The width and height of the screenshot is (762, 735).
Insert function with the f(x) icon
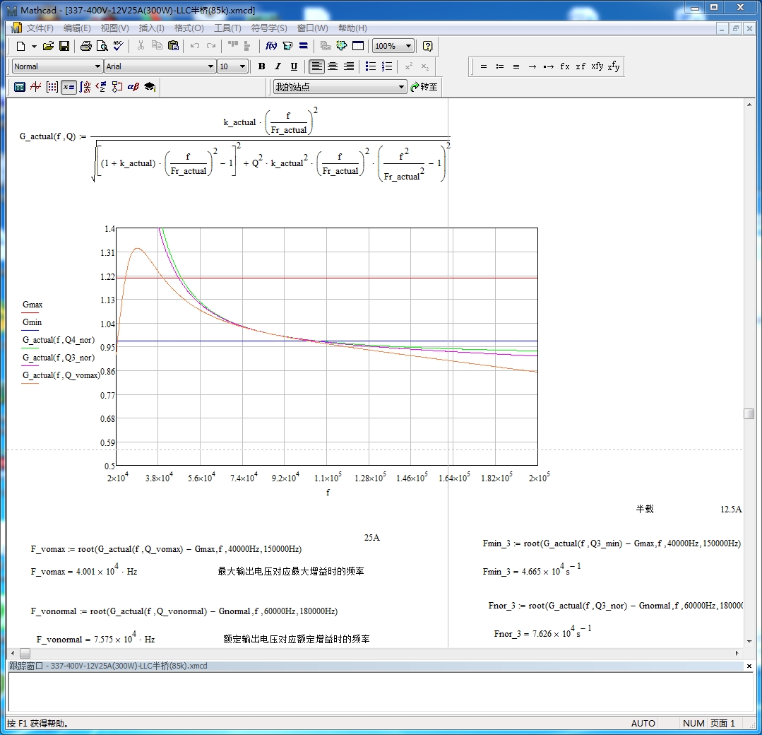[x=271, y=46]
